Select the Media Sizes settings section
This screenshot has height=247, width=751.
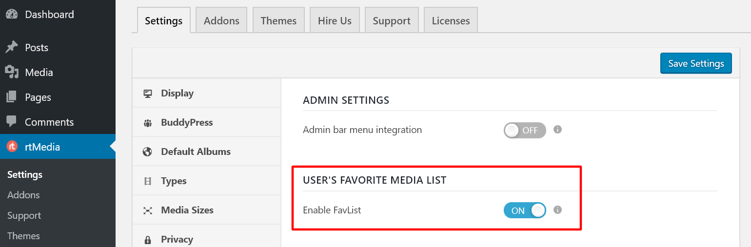click(207, 210)
